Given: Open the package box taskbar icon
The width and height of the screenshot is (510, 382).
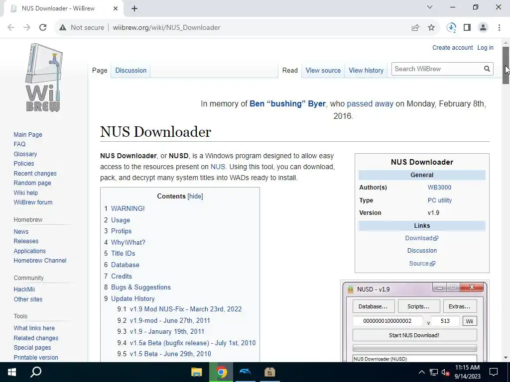Looking at the screenshot, I should 269,372.
